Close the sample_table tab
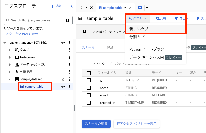 130,8
